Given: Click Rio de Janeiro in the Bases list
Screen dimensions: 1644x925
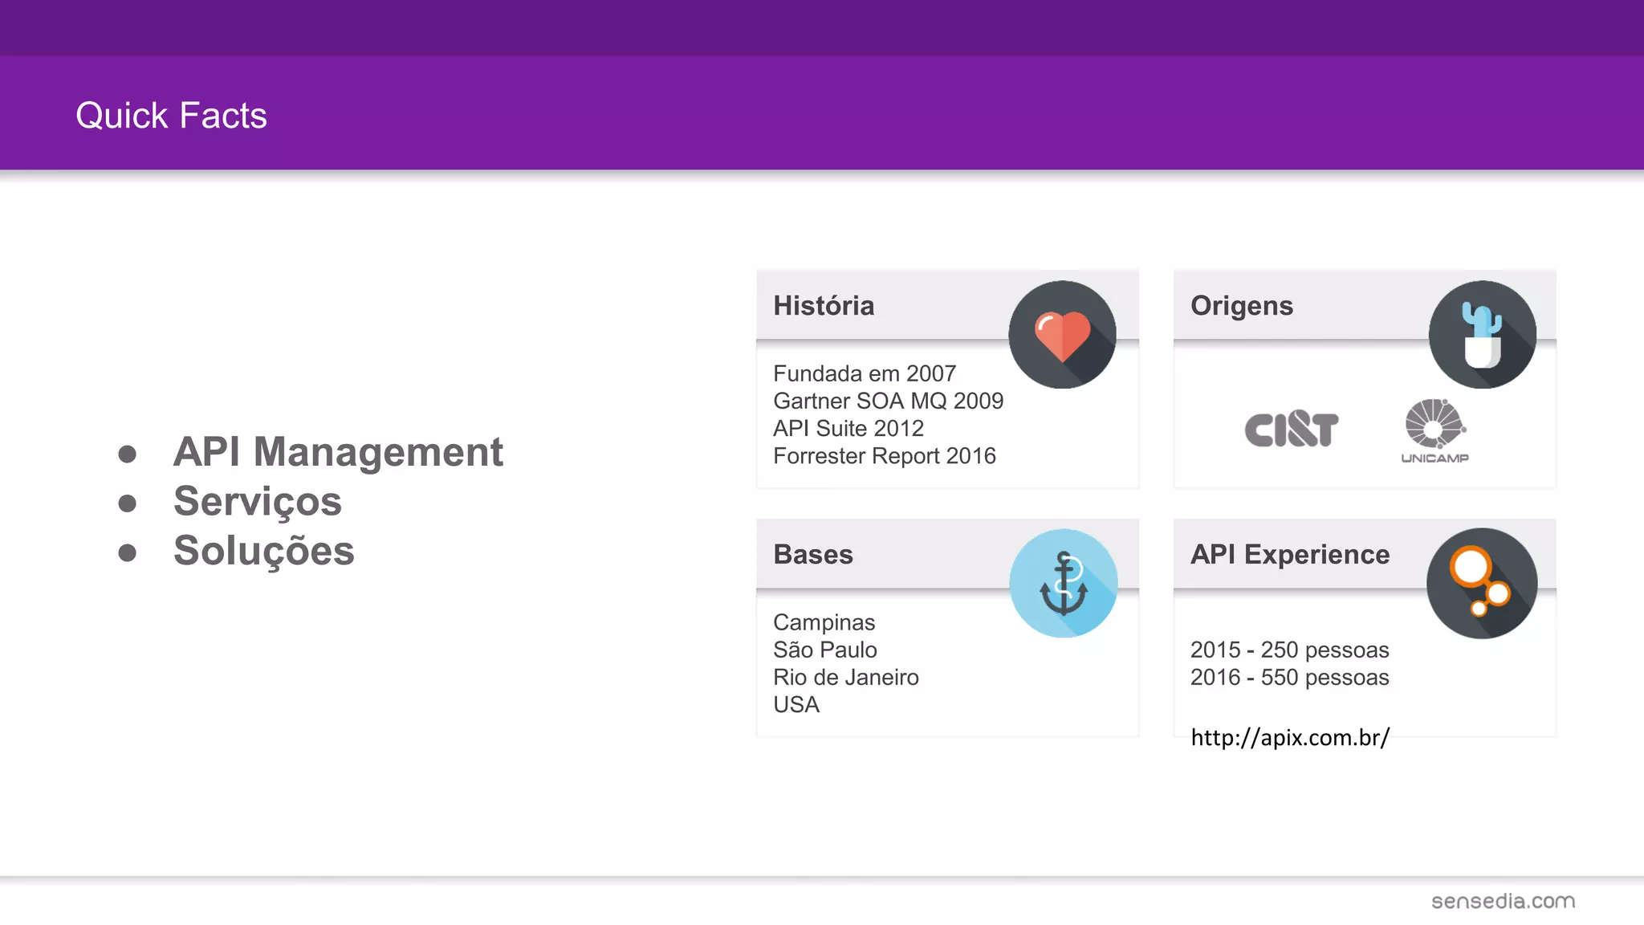Looking at the screenshot, I should (846, 677).
